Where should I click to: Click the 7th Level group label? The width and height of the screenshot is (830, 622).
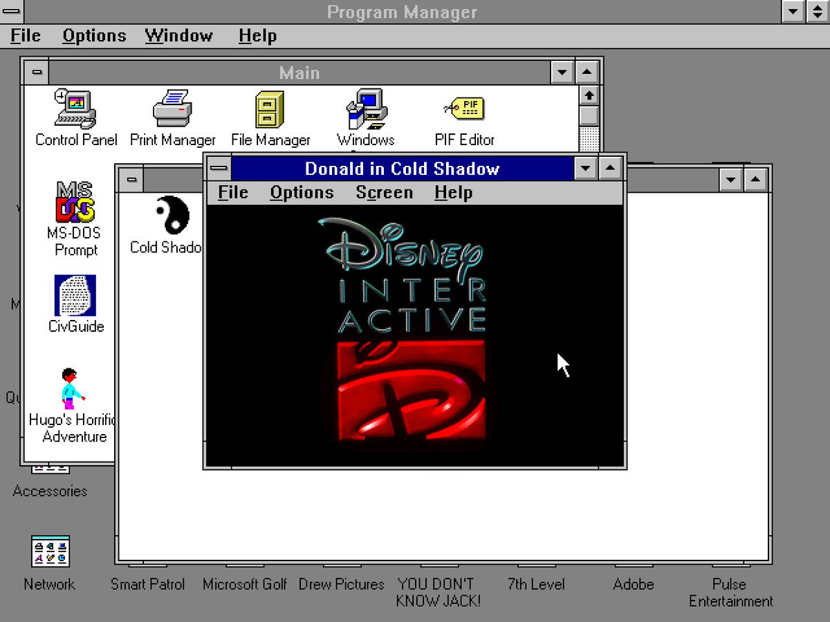pos(536,584)
